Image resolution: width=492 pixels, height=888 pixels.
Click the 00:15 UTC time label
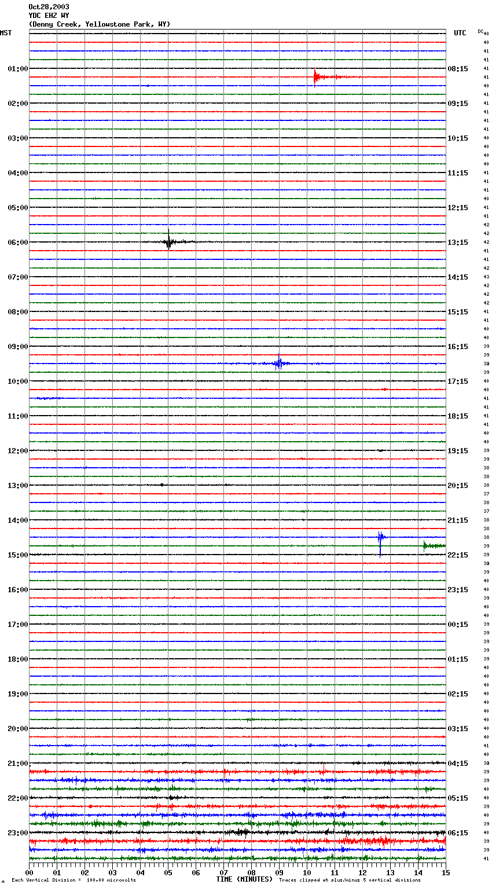[458, 625]
